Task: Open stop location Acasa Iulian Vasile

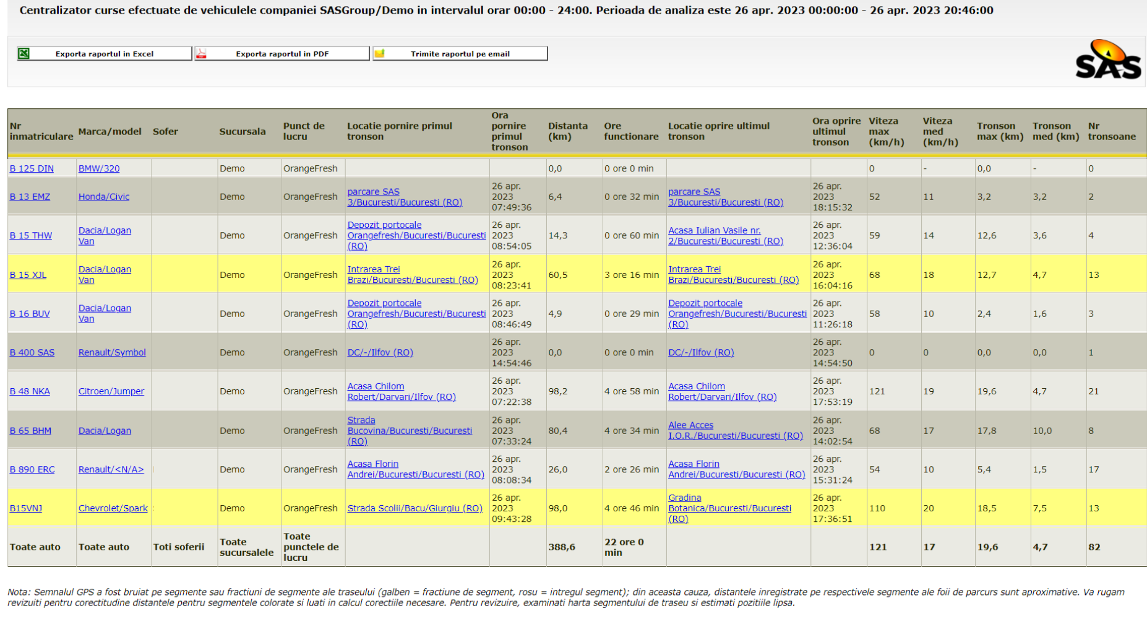Action: [725, 236]
